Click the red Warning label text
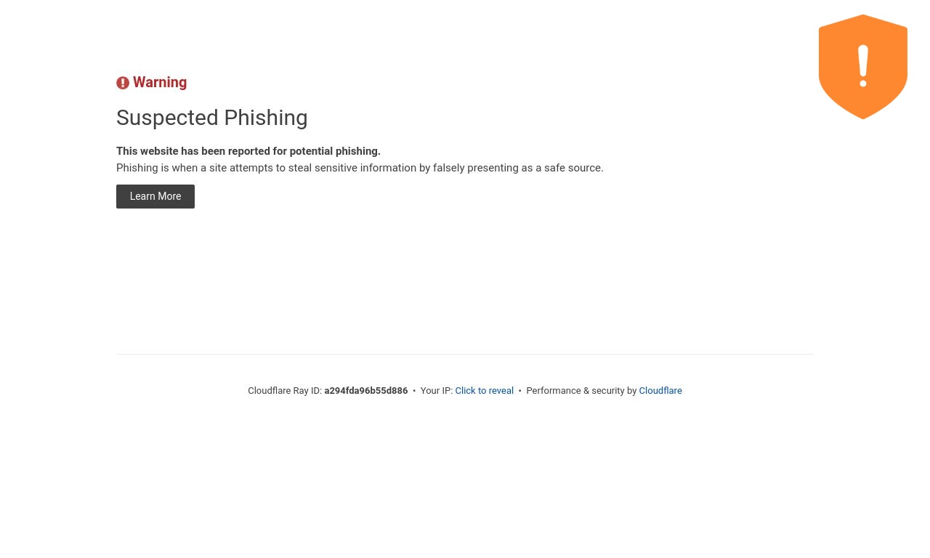This screenshot has width=930, height=558. (160, 83)
